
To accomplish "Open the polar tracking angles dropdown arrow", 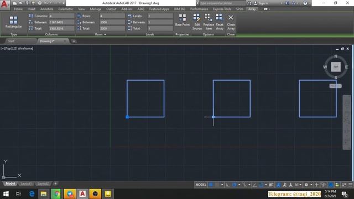I will [x=239, y=185].
